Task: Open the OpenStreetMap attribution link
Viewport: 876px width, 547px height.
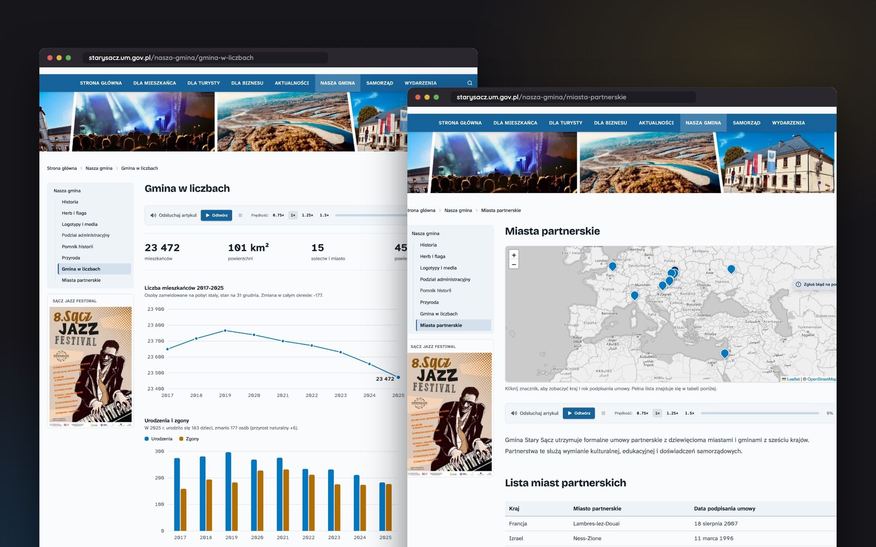Action: click(821, 379)
